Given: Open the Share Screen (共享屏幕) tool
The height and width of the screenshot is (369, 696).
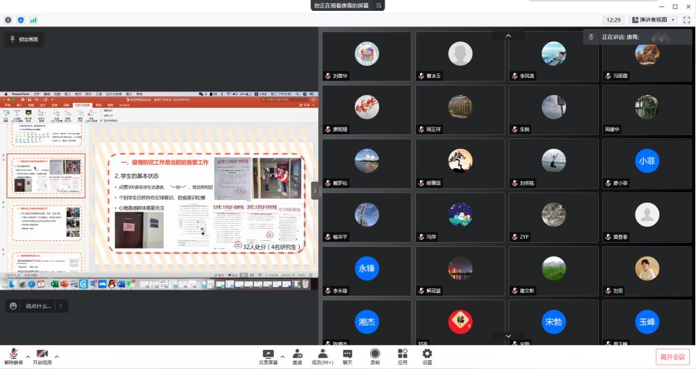Looking at the screenshot, I should point(268,355).
